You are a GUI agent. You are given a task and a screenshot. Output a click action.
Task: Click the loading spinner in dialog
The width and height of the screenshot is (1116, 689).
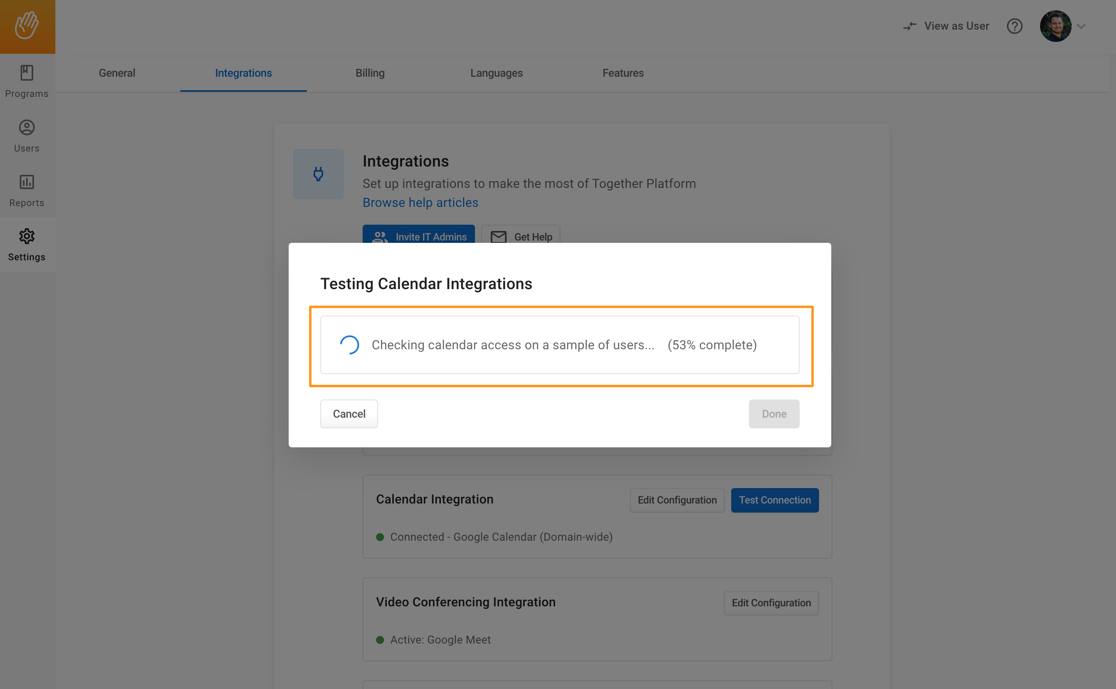(349, 345)
